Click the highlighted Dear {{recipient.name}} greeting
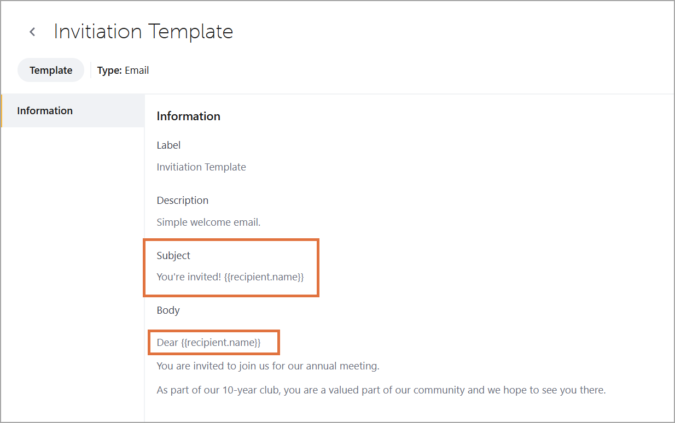Viewport: 675px width, 423px height. (213, 342)
